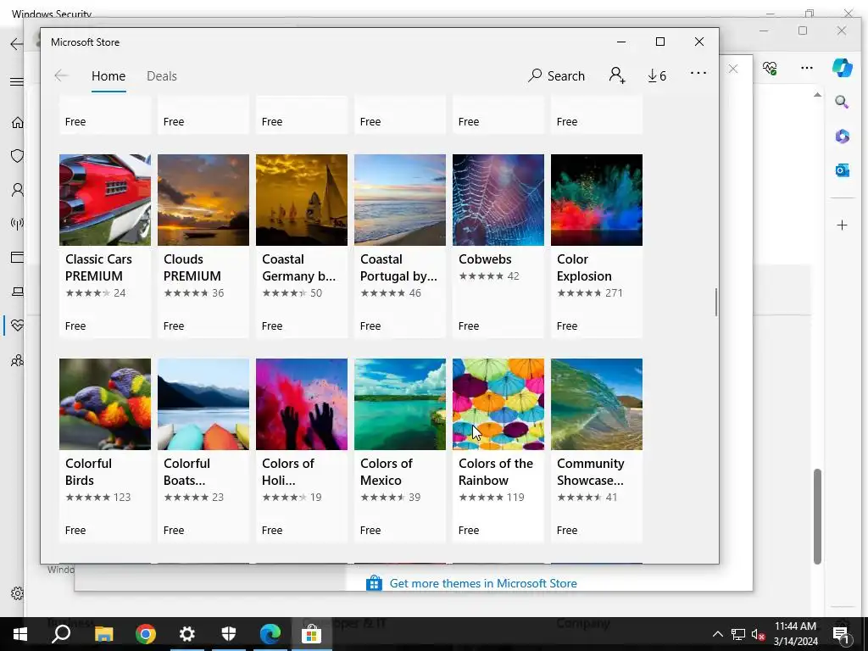Click the Edge window scrollbar thumb
This screenshot has width=868, height=651.
point(817,516)
